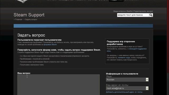
Task: Click the 'Выйти' logout link
Action: click(130, 11)
